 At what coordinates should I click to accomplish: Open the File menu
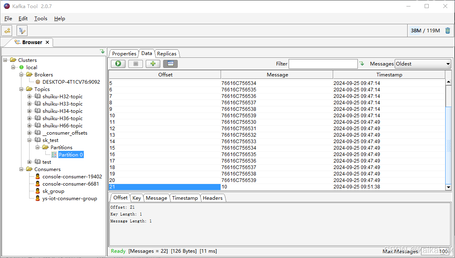point(8,19)
